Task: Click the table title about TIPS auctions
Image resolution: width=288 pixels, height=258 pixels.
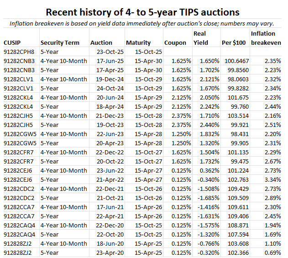Action: [143, 11]
